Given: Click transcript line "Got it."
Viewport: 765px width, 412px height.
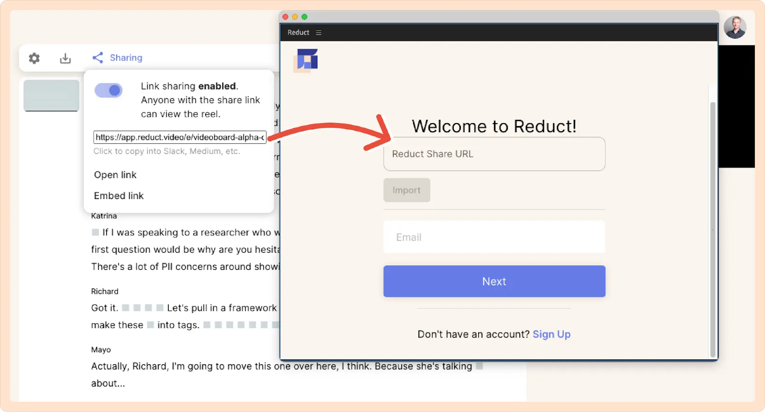Looking at the screenshot, I should pos(104,308).
